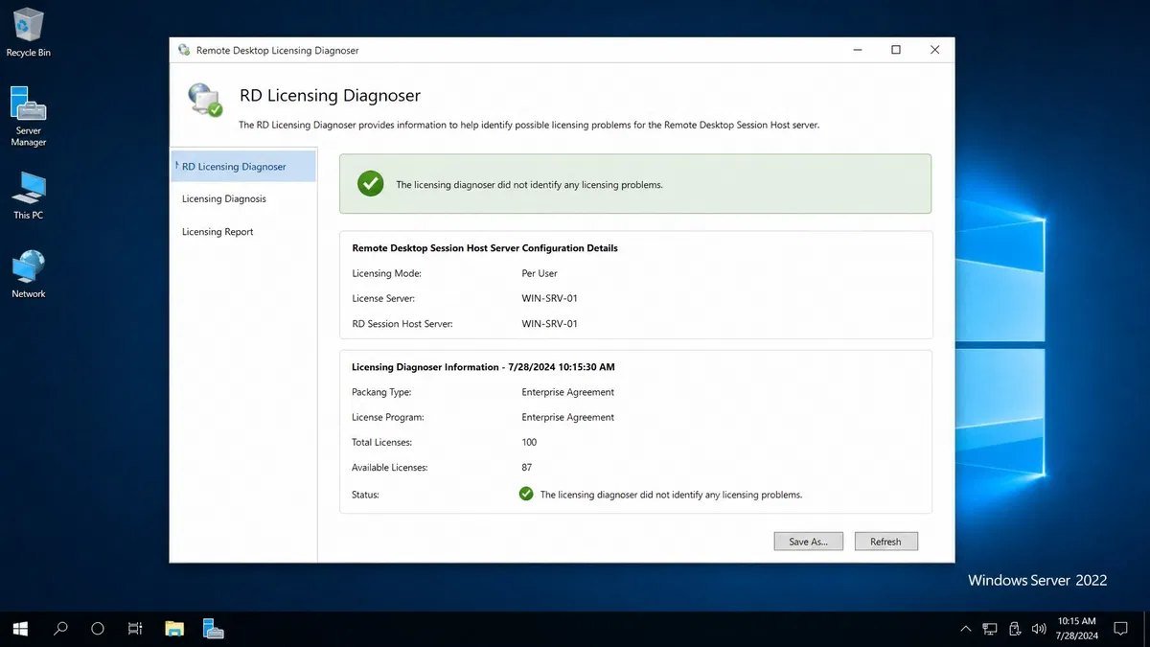Open This PC desktop icon
The width and height of the screenshot is (1150, 647).
point(28,196)
